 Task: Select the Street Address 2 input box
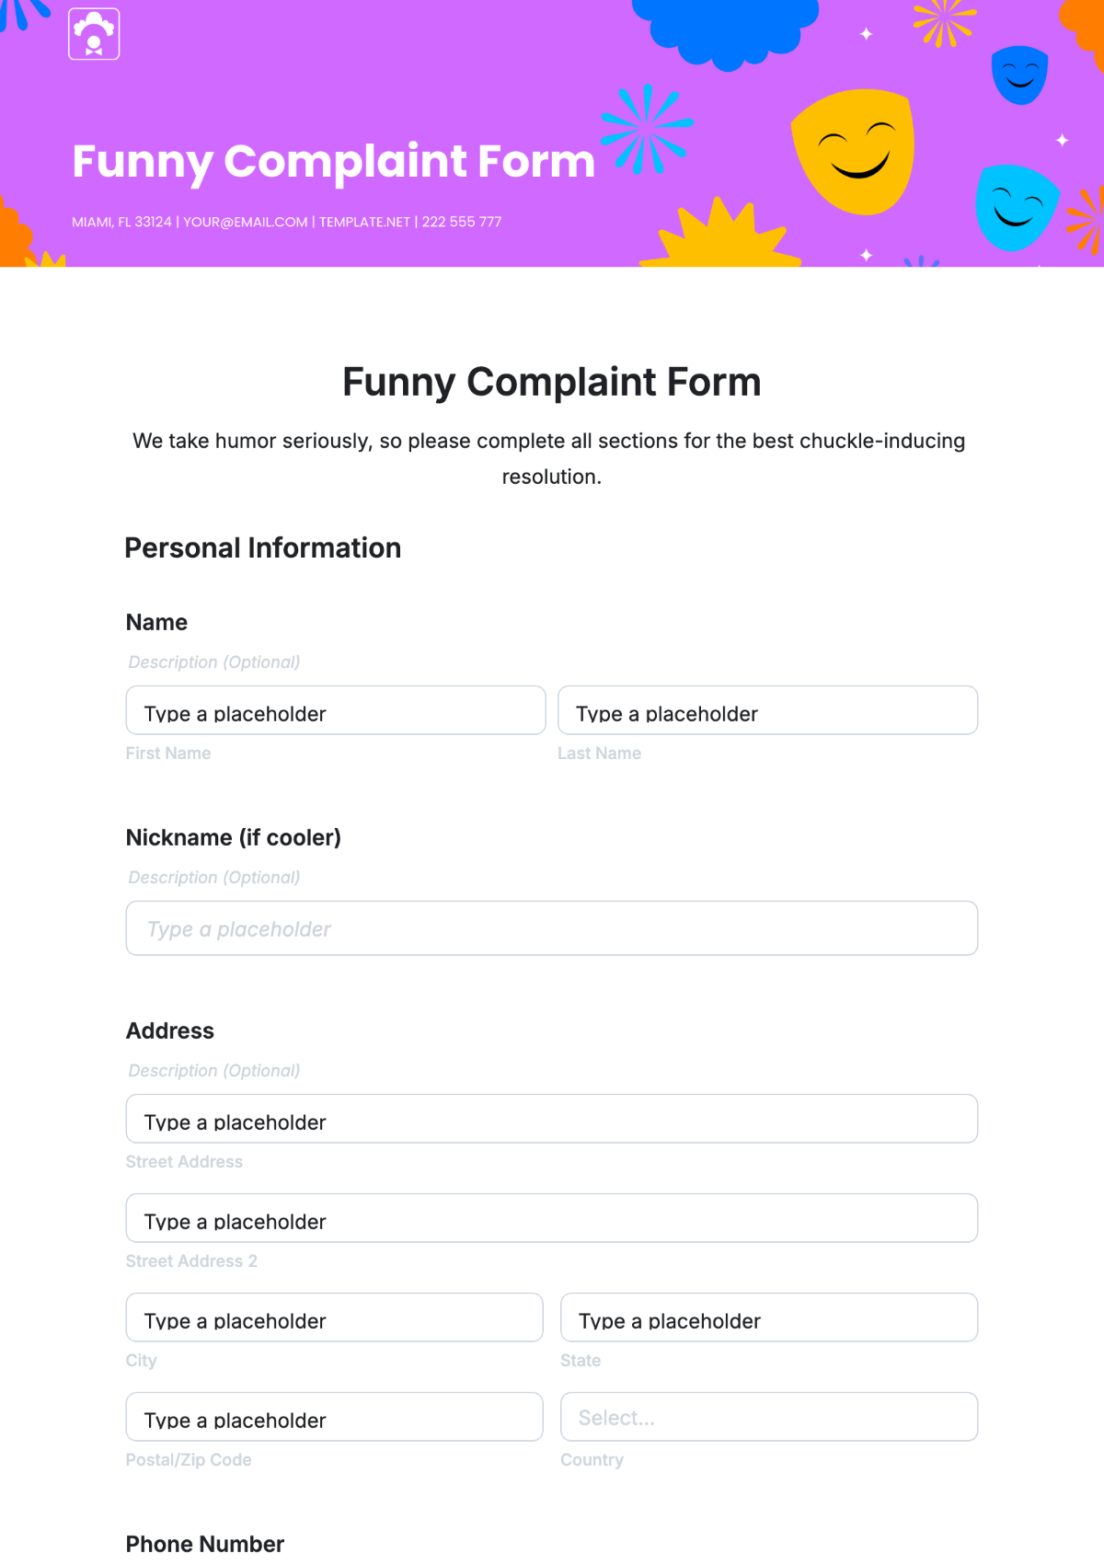552,1218
